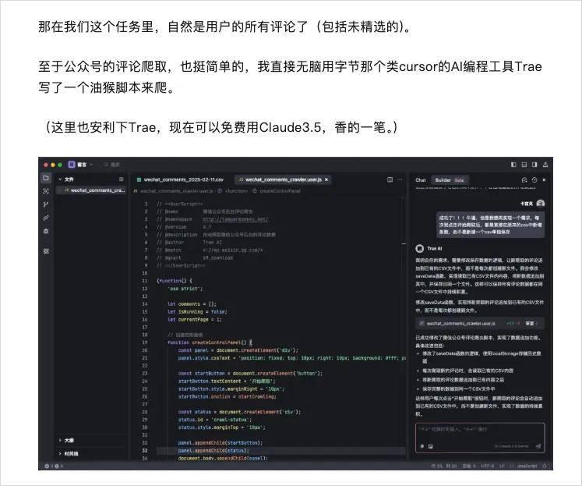Viewport: 582px width, 486px height.
Task: Open the file Explorer sidebar icon
Action: 46,179
